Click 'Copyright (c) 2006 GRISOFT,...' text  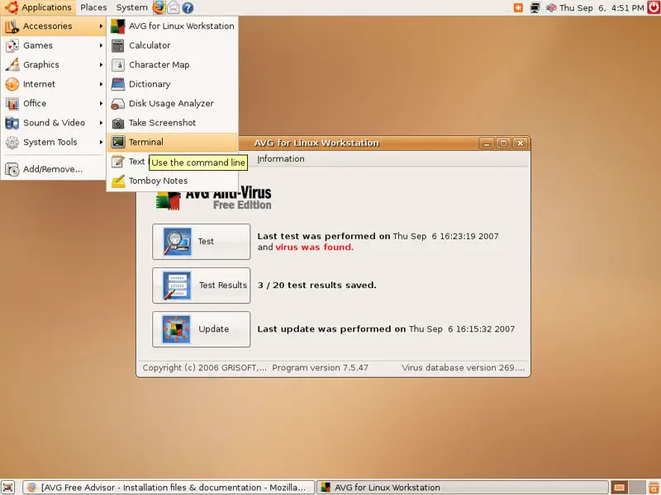[204, 367]
